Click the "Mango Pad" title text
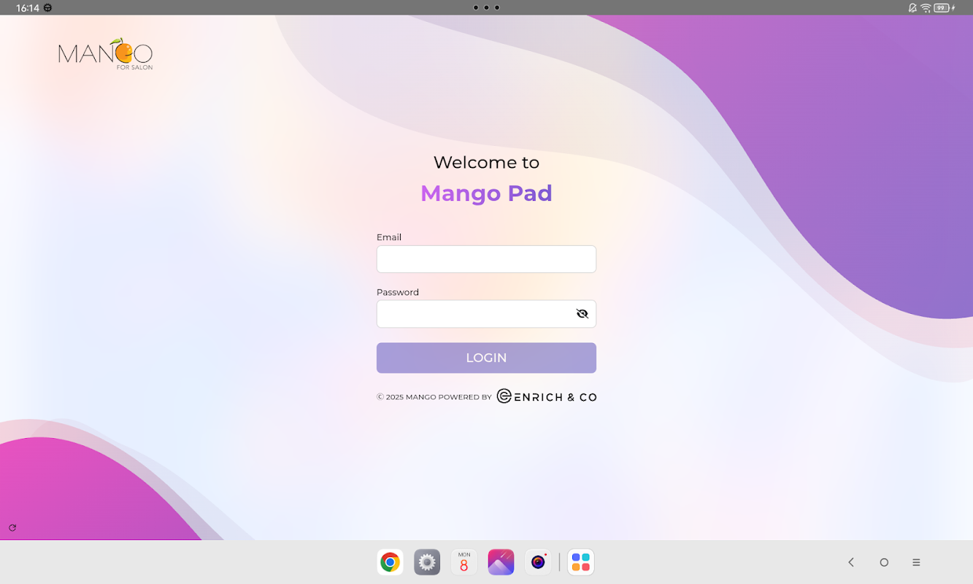This screenshot has width=973, height=584. pyautogui.click(x=486, y=193)
